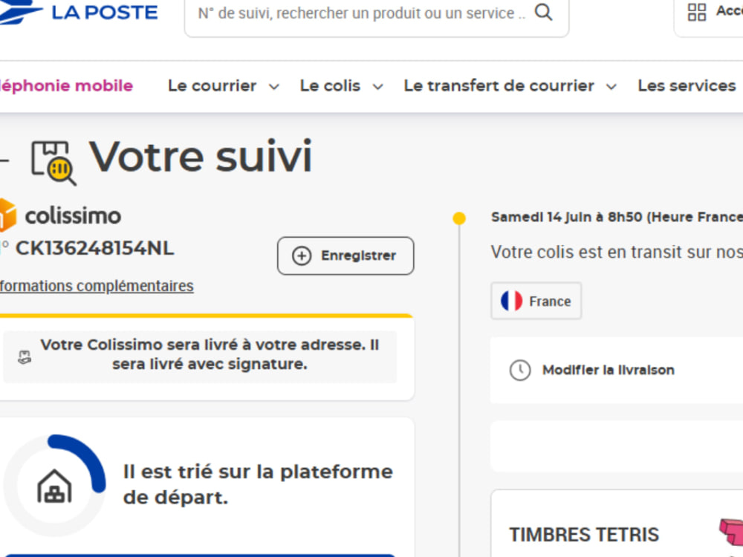This screenshot has width=743, height=557.
Task: Select tracking number CK136248154NL
Action: click(x=95, y=248)
